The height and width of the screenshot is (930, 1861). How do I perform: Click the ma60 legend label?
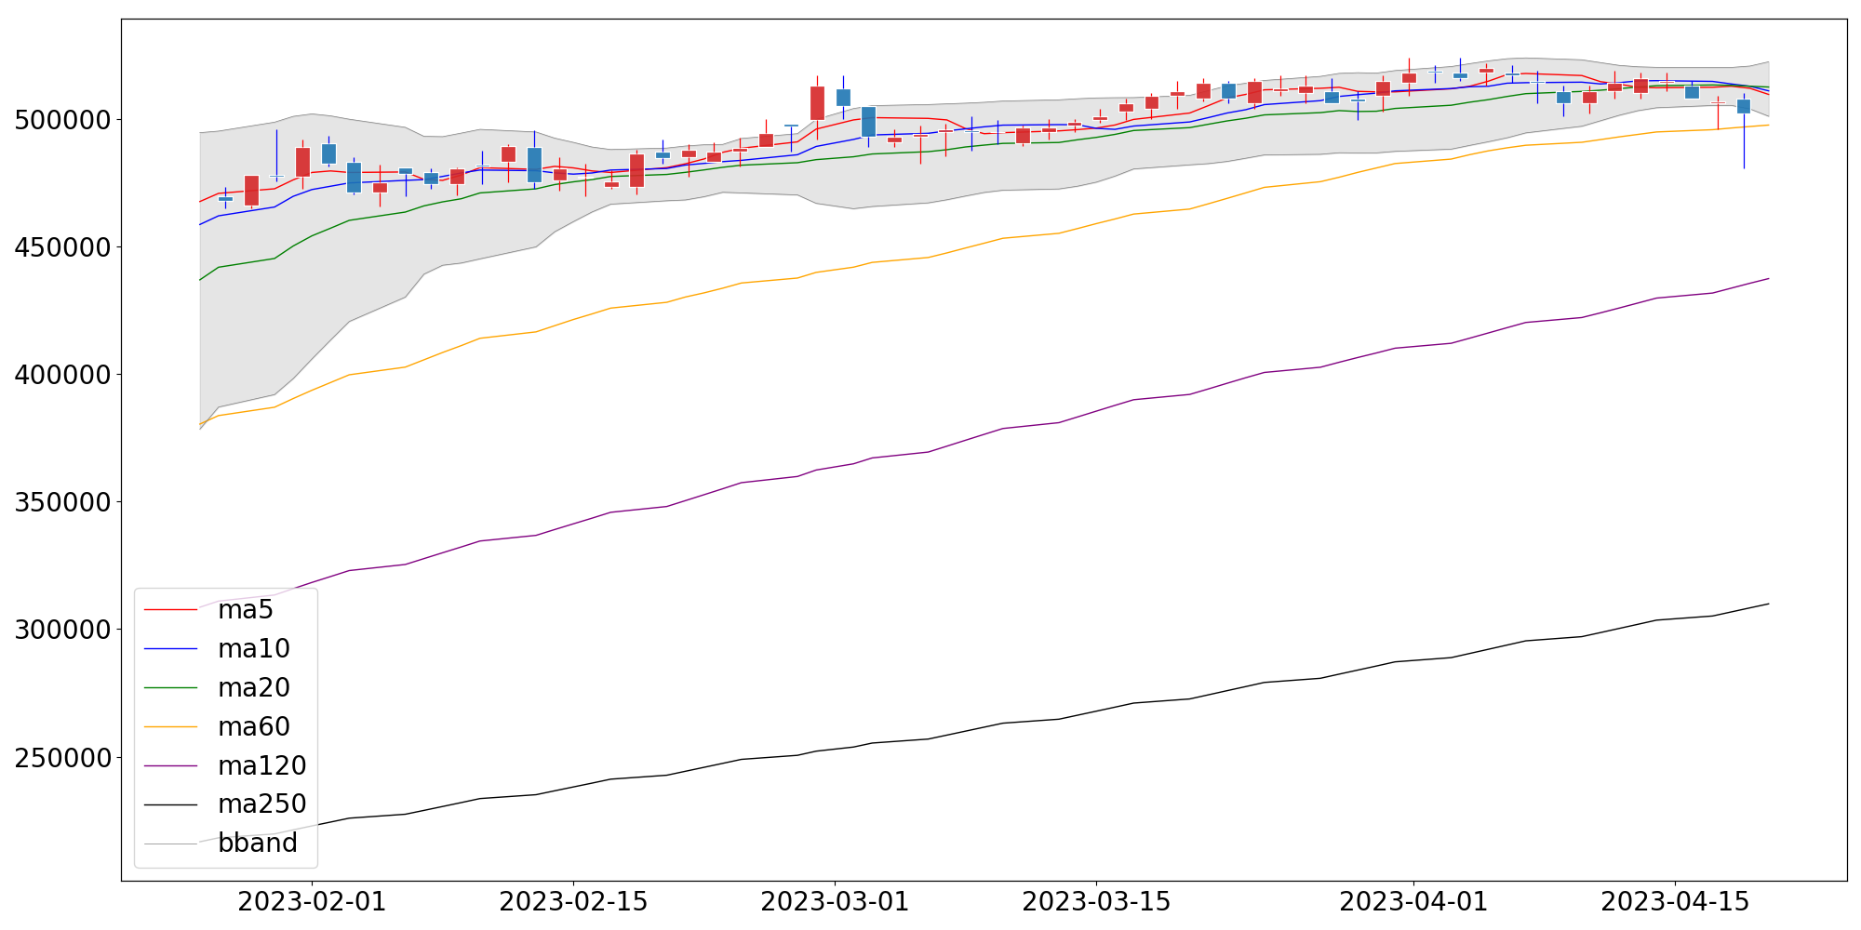[254, 727]
